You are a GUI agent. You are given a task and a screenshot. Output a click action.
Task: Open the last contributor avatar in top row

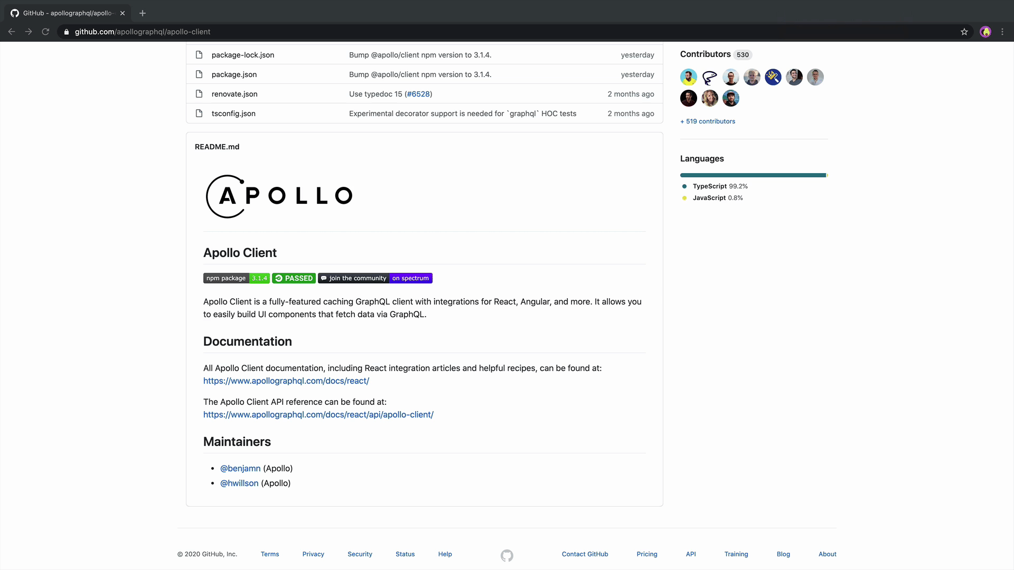coord(815,77)
